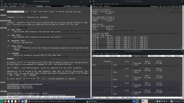Select the Overview tab in PowerTOP
Viewport: 184px width, 103px height.
tap(113, 56)
